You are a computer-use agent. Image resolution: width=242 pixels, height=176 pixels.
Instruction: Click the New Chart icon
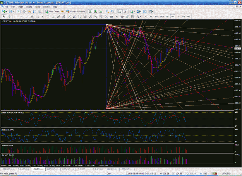(x=4, y=12)
